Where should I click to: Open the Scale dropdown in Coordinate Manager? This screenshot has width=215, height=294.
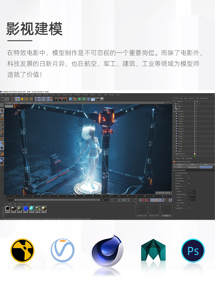tap(154, 216)
